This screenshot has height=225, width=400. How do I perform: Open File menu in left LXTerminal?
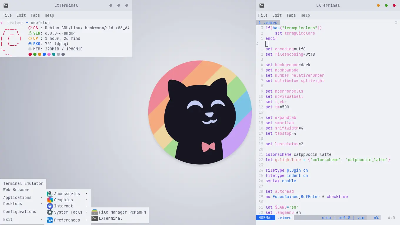click(x=7, y=15)
